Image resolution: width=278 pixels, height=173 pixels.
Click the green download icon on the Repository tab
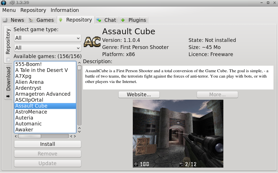(61, 20)
